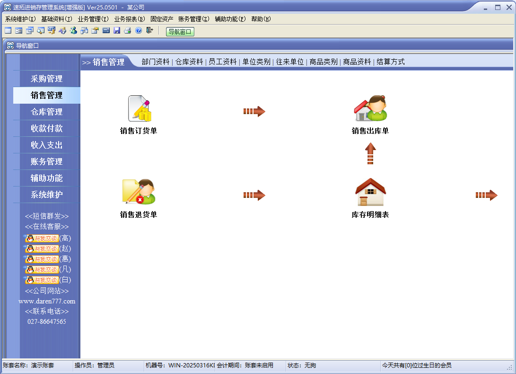The width and height of the screenshot is (516, 374).
Task: Click the phone number 027-86647565
Action: (x=47, y=321)
